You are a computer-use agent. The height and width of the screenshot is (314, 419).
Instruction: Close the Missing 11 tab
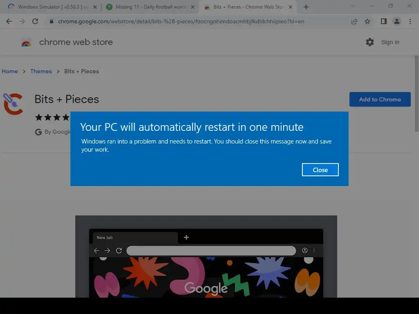pos(193,7)
